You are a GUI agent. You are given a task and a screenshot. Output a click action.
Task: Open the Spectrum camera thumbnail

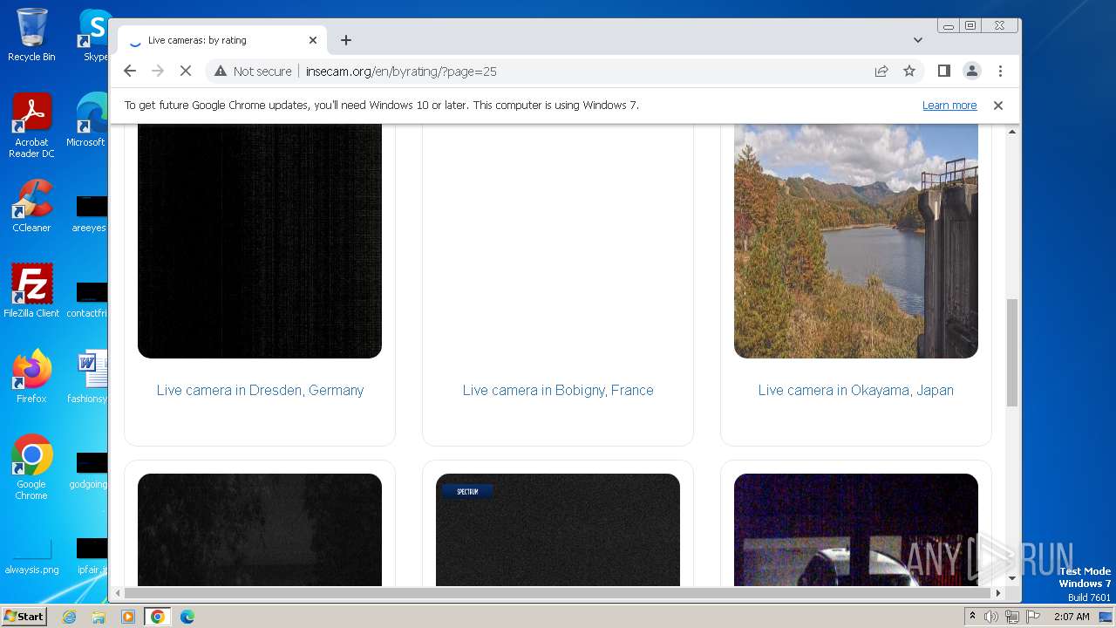point(558,530)
